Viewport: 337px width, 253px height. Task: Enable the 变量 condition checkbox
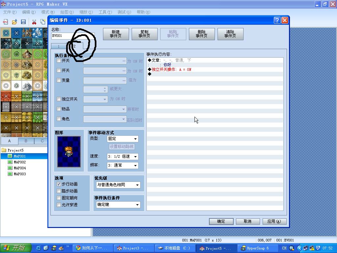59,80
